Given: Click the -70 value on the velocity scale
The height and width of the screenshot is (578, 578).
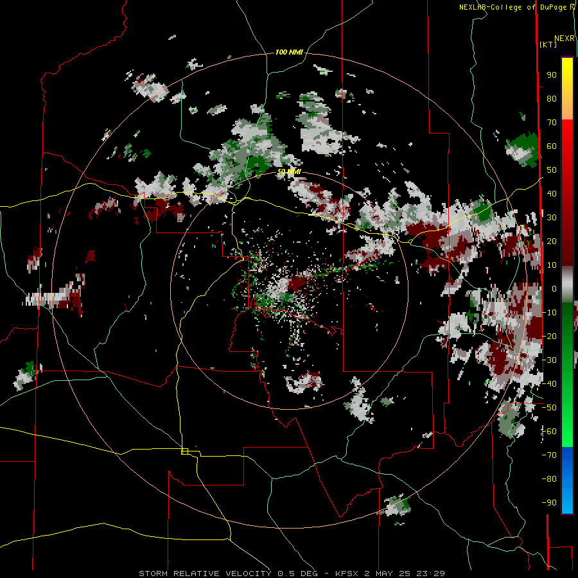Looking at the screenshot, I should tap(549, 455).
